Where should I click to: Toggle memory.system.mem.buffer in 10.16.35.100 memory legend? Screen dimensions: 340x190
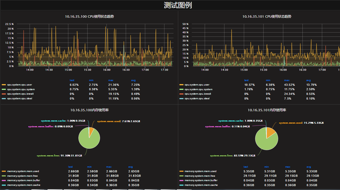[24, 180]
